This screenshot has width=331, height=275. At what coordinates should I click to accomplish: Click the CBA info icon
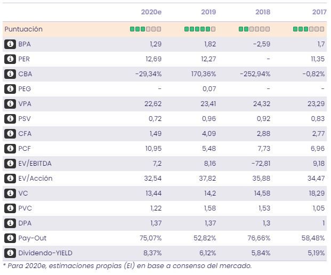coord(10,74)
